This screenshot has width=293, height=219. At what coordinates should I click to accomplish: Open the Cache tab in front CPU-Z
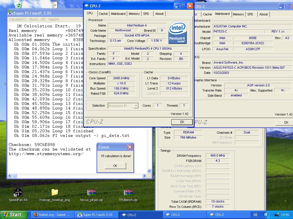point(103,14)
